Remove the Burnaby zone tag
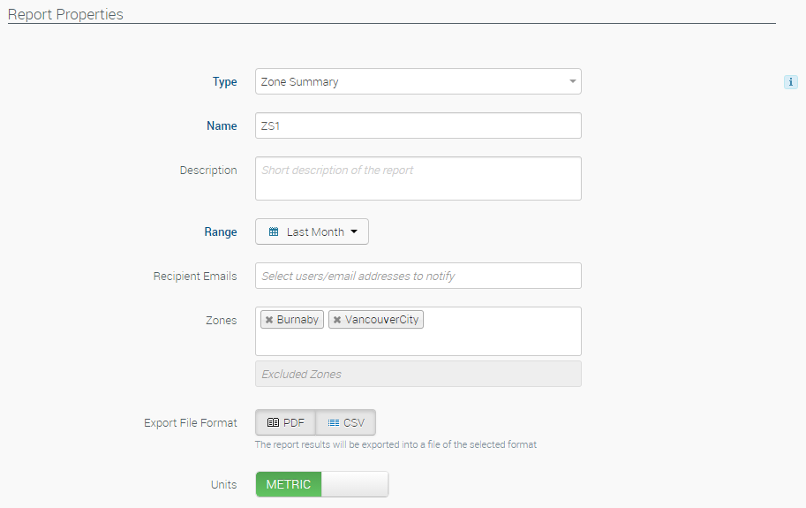 (269, 320)
